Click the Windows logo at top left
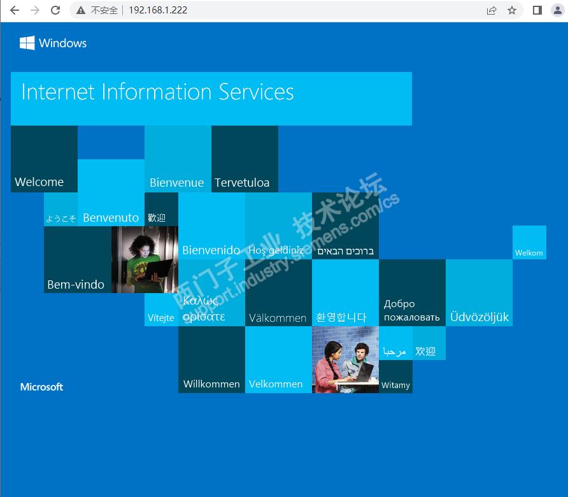The height and width of the screenshot is (497, 568). tap(53, 43)
